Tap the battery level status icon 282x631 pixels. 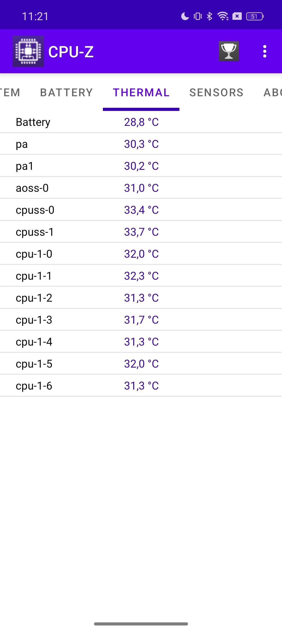(x=255, y=16)
